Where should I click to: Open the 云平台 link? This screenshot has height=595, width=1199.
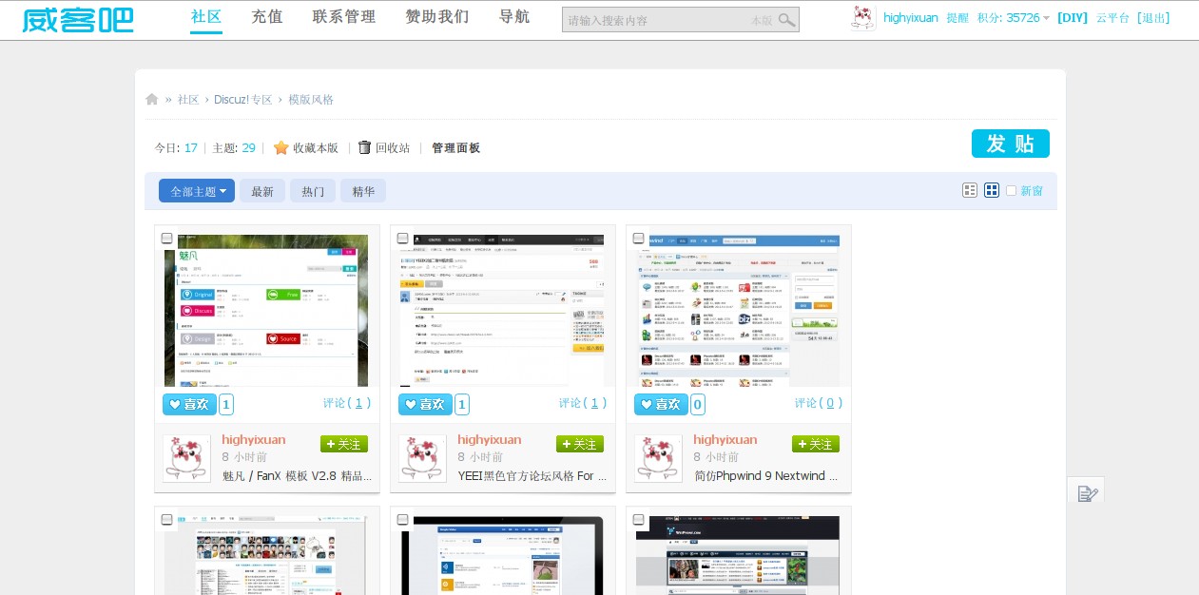point(1112,17)
